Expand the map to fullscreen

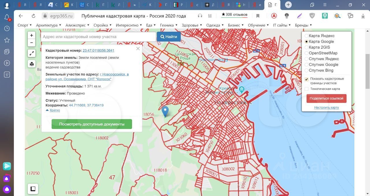point(32,53)
